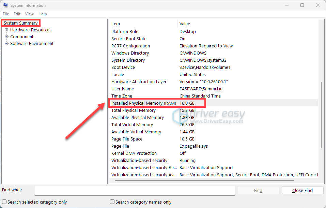Click the horizontal scrollbar below the list
Screen dimensions: 326x208
coord(204,181)
